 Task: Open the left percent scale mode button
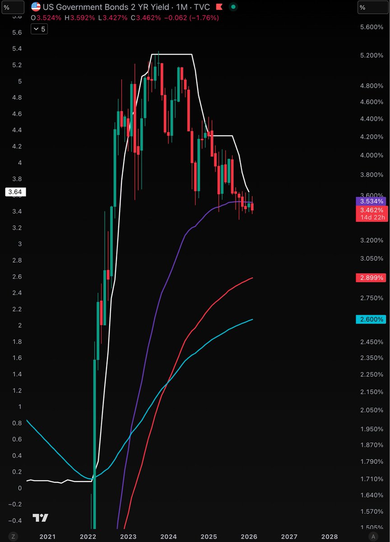tap(12, 7)
